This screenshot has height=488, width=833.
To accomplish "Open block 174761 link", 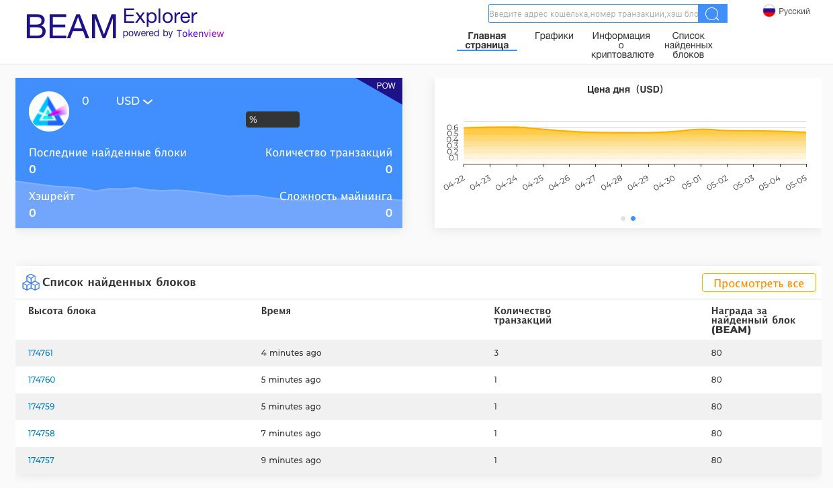I will pyautogui.click(x=40, y=352).
